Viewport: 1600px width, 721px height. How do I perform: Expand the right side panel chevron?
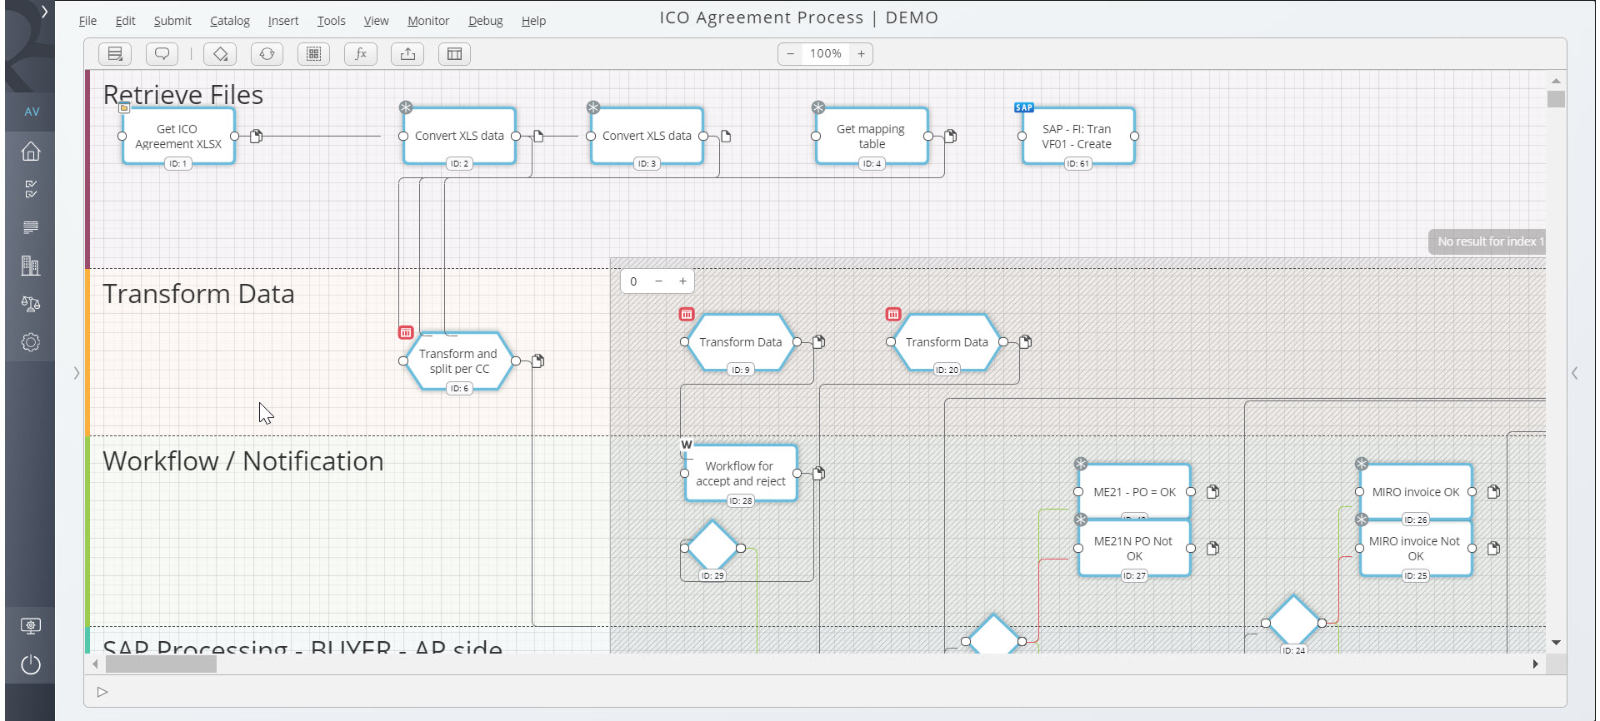click(1574, 373)
